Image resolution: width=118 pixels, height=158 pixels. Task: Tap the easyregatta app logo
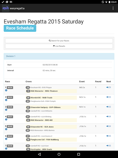click(x=6, y=8)
